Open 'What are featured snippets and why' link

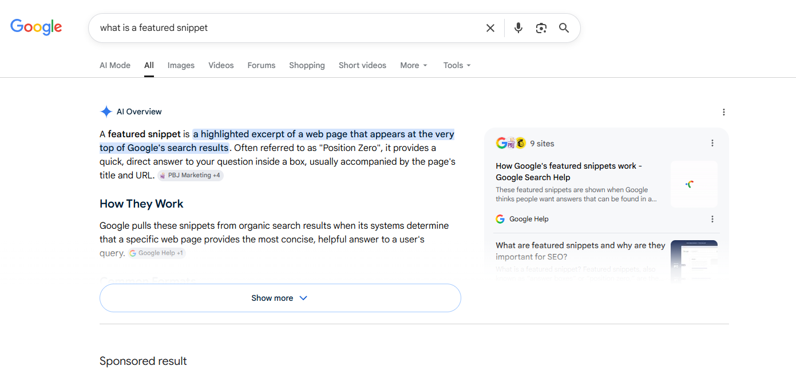coord(580,251)
